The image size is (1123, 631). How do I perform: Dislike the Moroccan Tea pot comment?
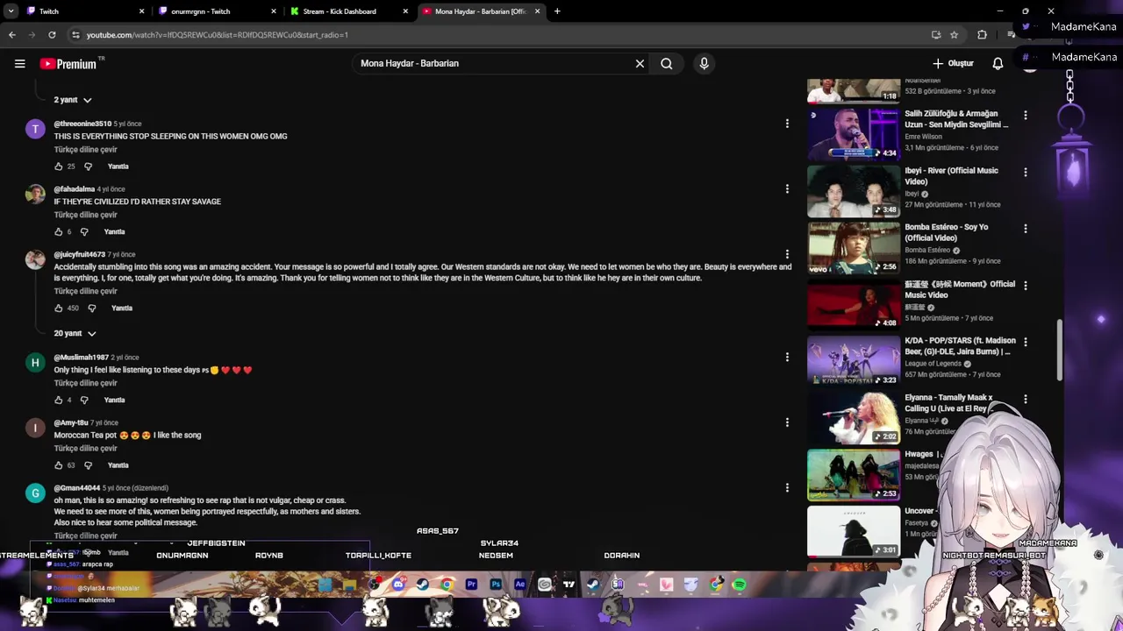click(88, 465)
